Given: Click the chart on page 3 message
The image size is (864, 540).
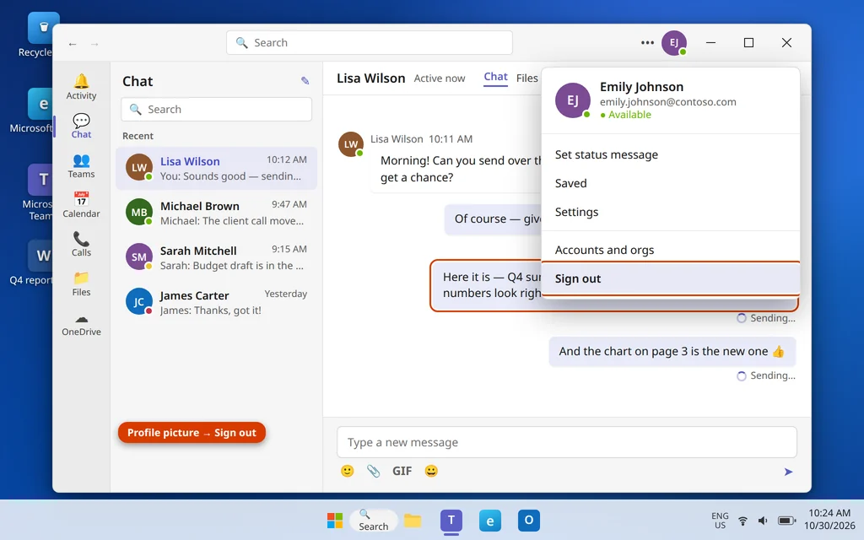Looking at the screenshot, I should click(x=672, y=352).
